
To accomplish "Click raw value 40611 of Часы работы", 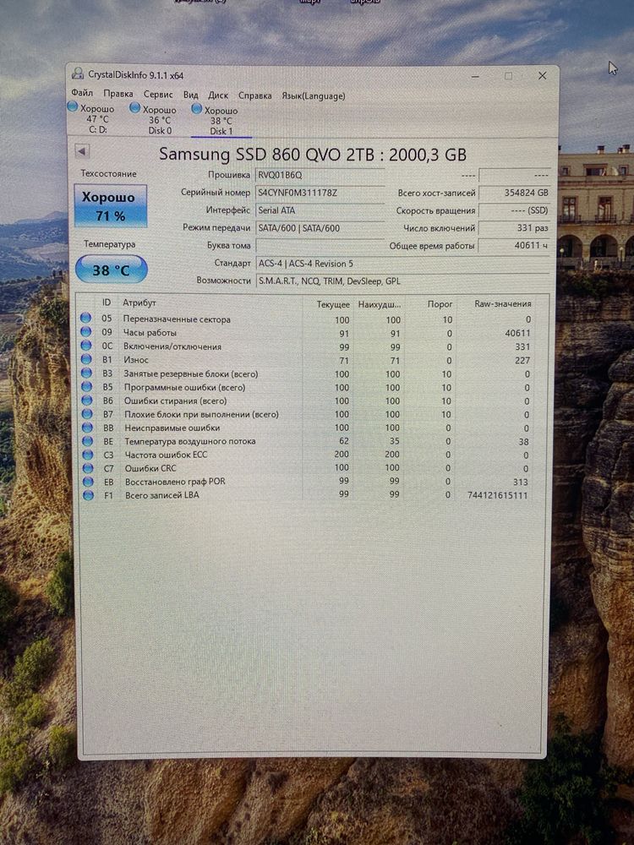I will (517, 334).
